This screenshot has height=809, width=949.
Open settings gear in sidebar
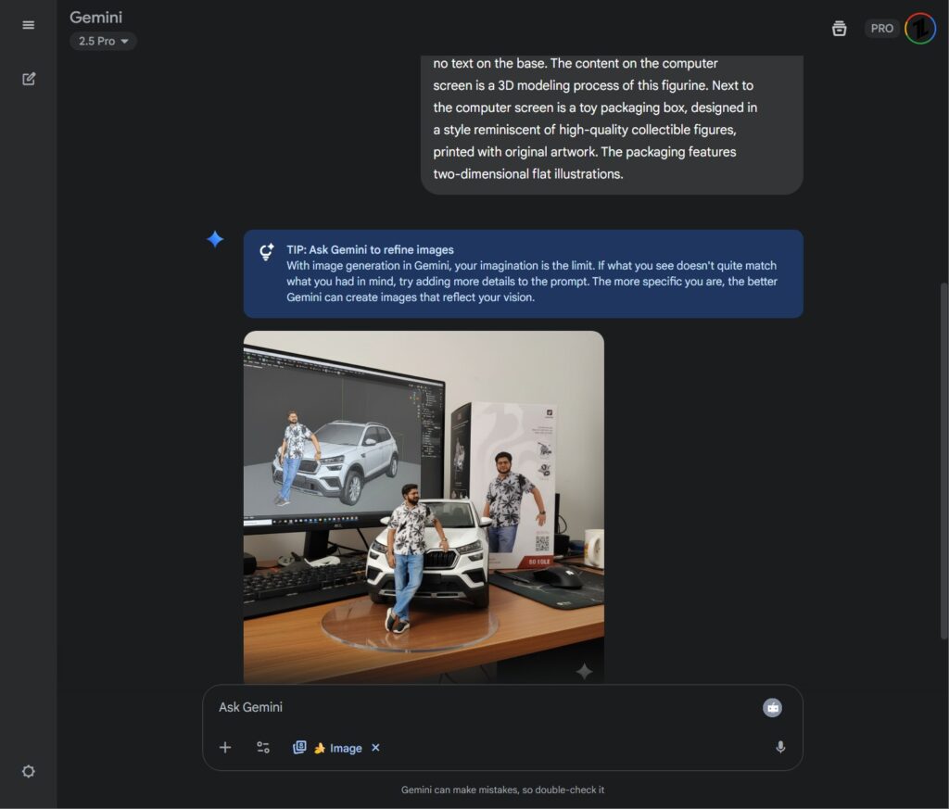tap(29, 771)
